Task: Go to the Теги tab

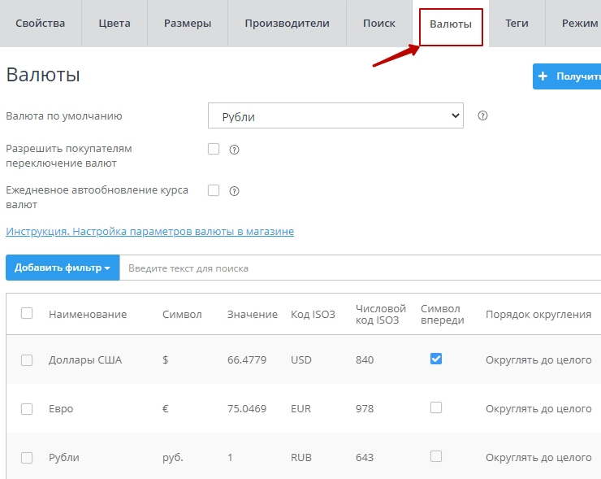Action: click(517, 24)
